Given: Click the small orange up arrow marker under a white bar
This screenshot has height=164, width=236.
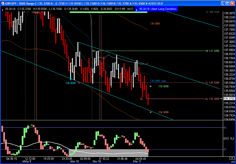Looking at the screenshot, I should click(111, 87).
